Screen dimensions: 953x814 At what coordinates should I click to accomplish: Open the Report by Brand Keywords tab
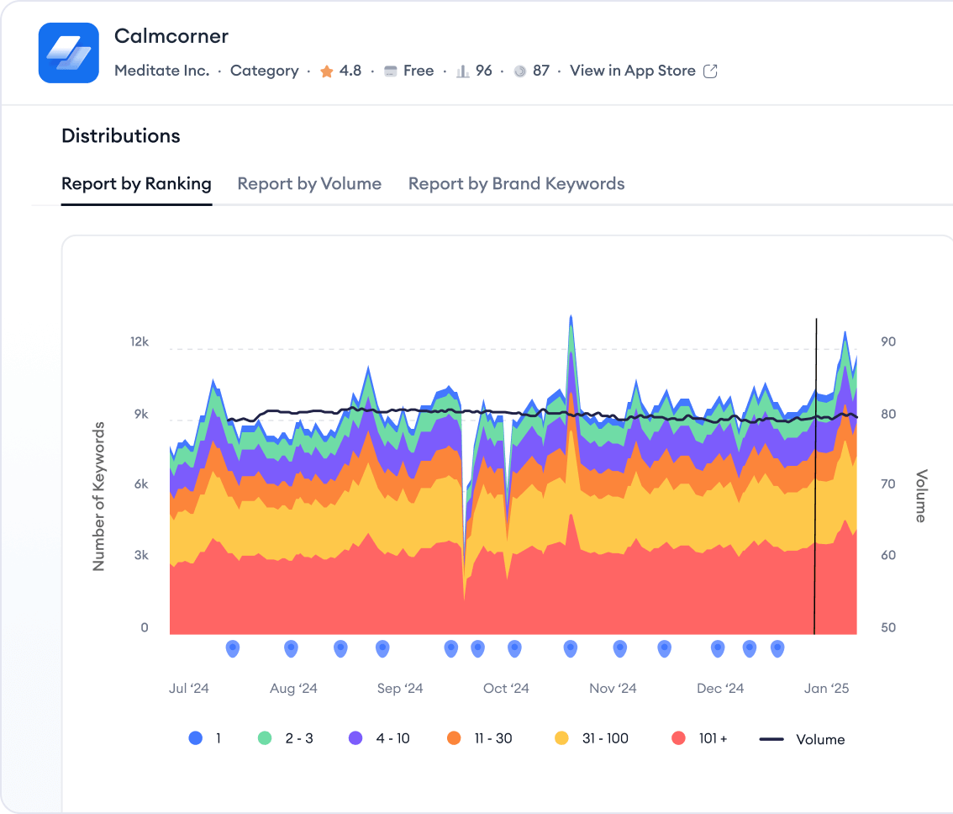[516, 183]
